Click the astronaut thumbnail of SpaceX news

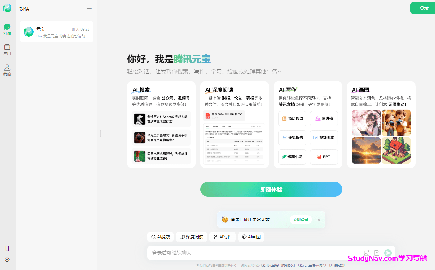coord(140,119)
